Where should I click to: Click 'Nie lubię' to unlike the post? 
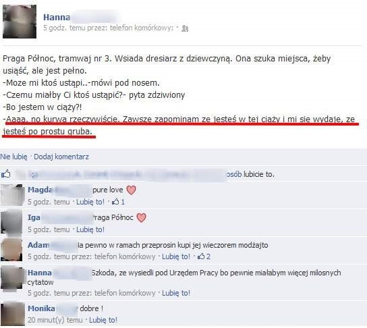pyautogui.click(x=13, y=157)
